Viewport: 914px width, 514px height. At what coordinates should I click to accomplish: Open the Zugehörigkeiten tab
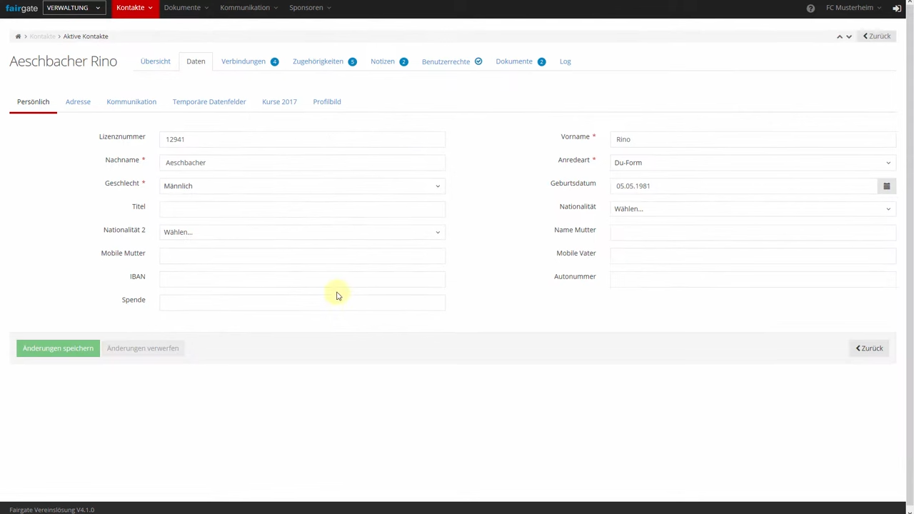[318, 61]
